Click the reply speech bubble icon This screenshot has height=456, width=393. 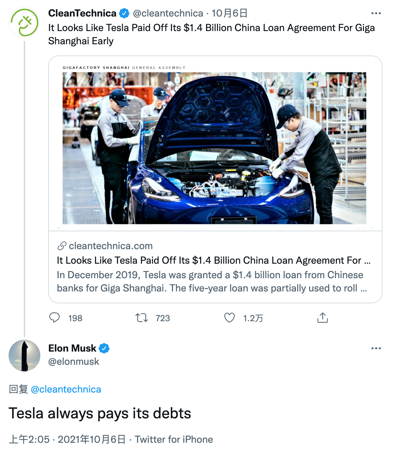click(x=54, y=318)
